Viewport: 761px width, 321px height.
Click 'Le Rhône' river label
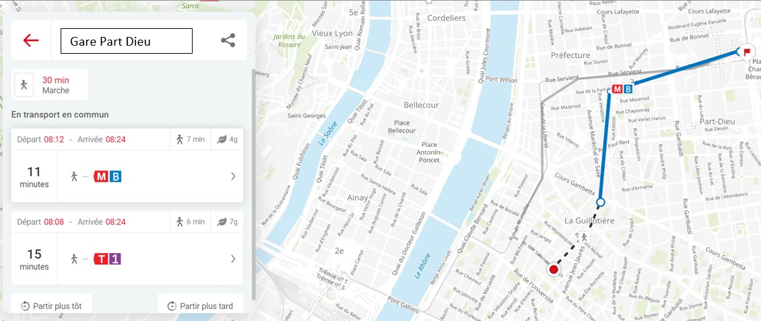tap(423, 266)
